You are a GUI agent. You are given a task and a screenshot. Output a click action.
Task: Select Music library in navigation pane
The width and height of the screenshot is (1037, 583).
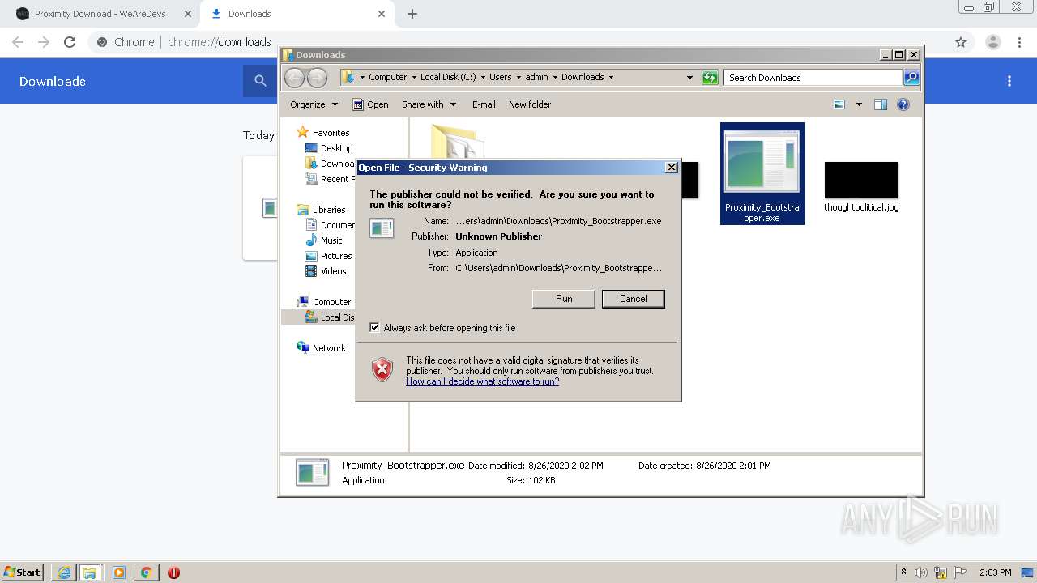[x=324, y=240]
